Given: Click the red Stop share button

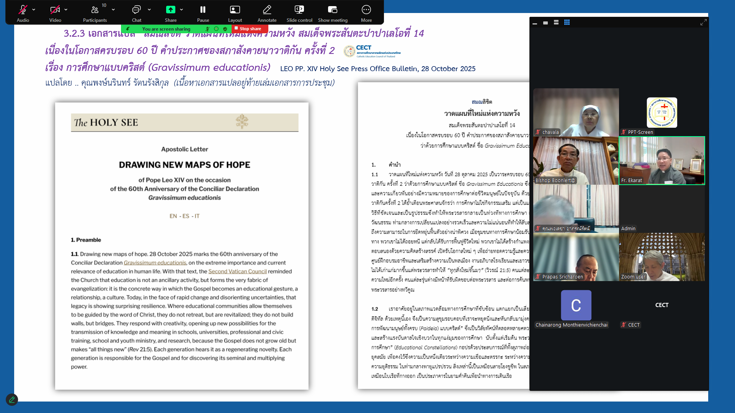Looking at the screenshot, I should (x=250, y=29).
